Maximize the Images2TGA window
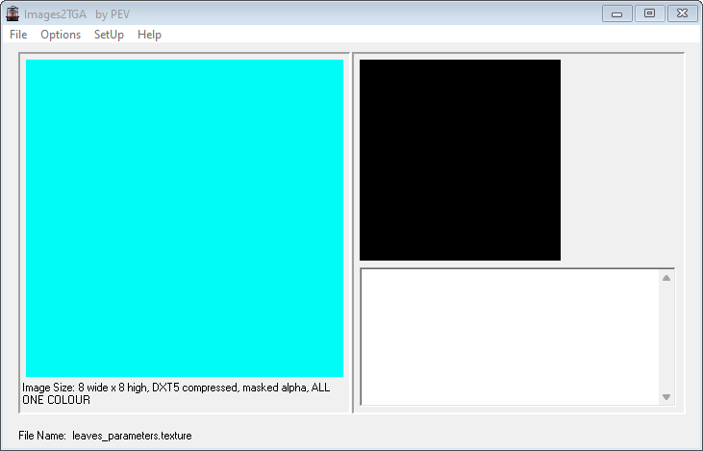 click(x=649, y=13)
